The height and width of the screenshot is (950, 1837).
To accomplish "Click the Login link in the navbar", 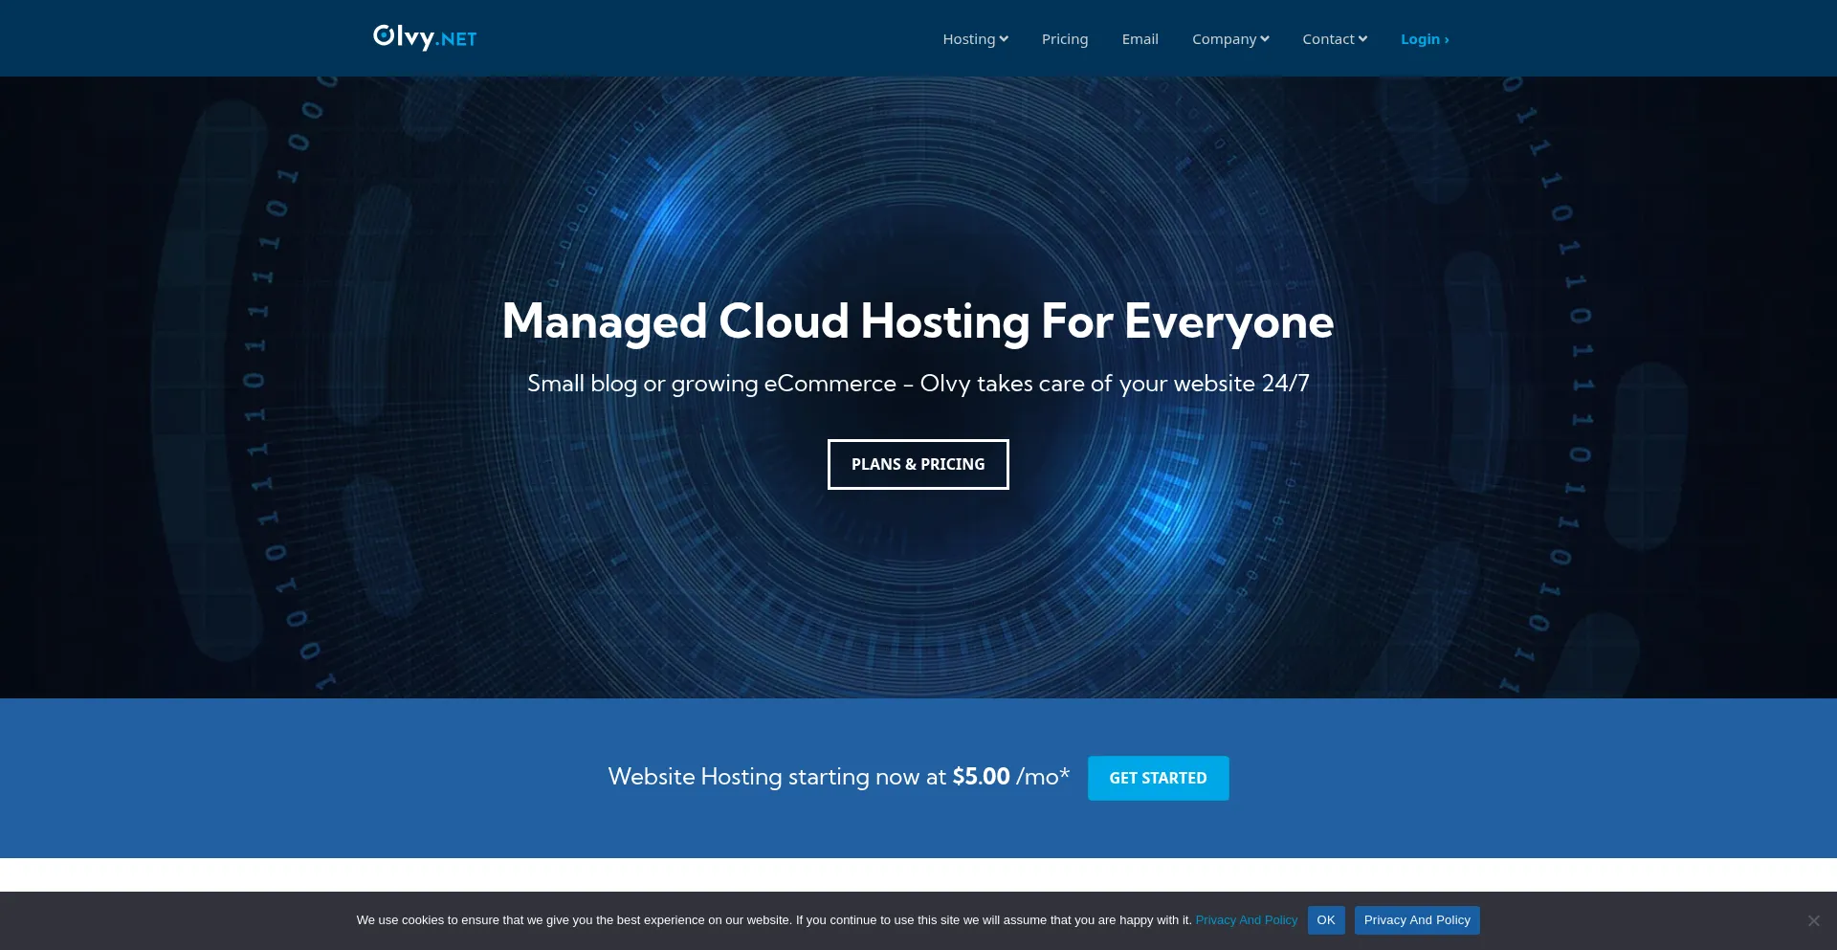I will point(1420,39).
